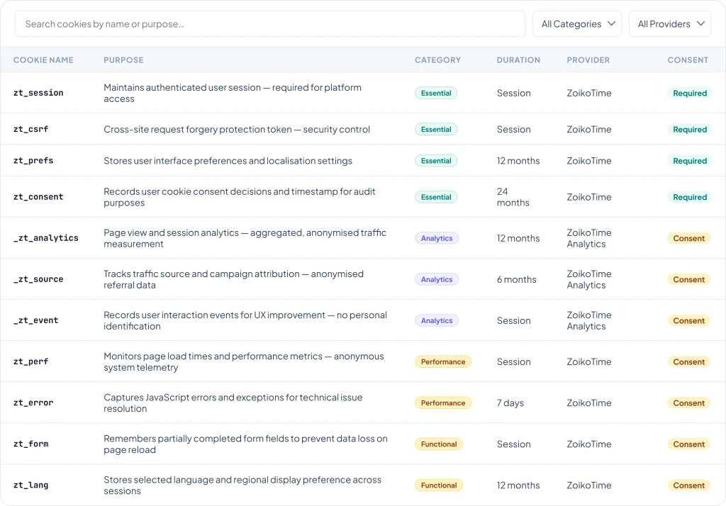Image resolution: width=726 pixels, height=506 pixels.
Task: Select the _zt_event cookie name
Action: (x=36, y=321)
